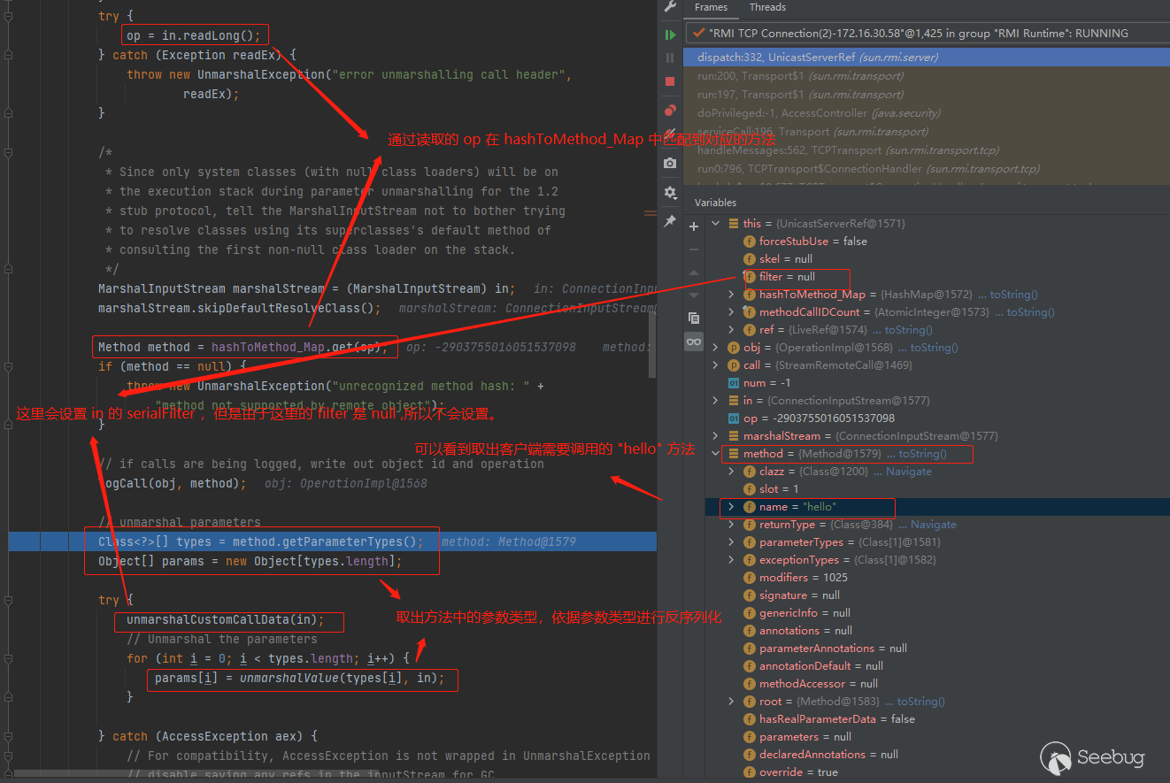The image size is (1170, 783).
Task: Click the copy icon in Variables toolbar
Action: pos(694,318)
